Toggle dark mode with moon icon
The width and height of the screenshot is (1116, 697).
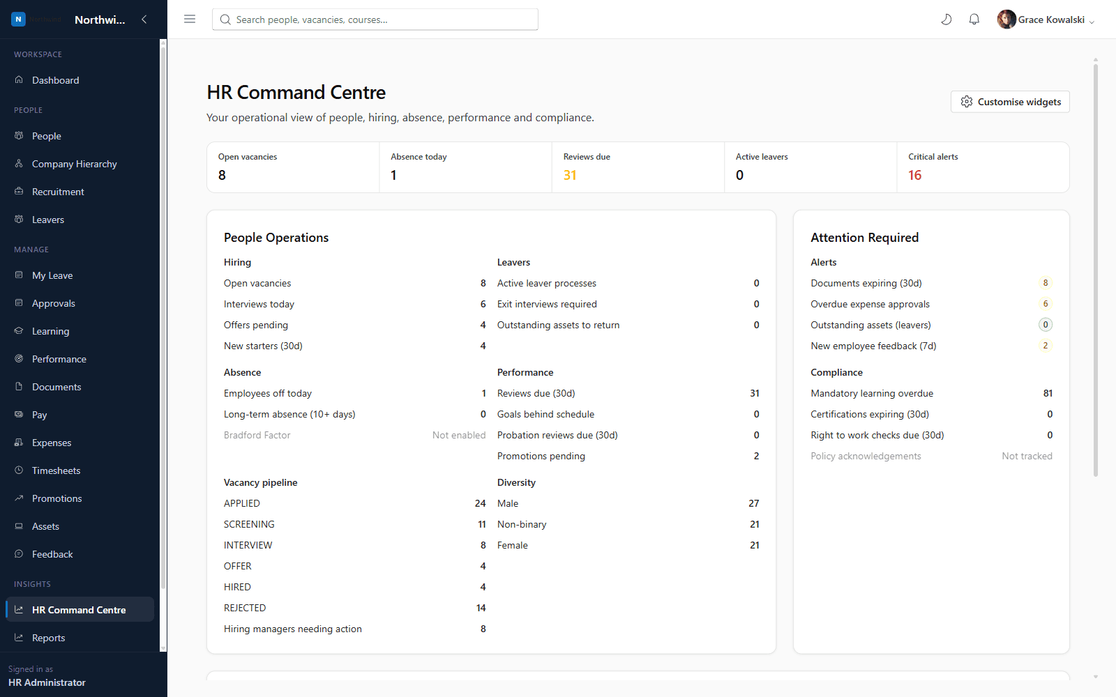pos(947,20)
